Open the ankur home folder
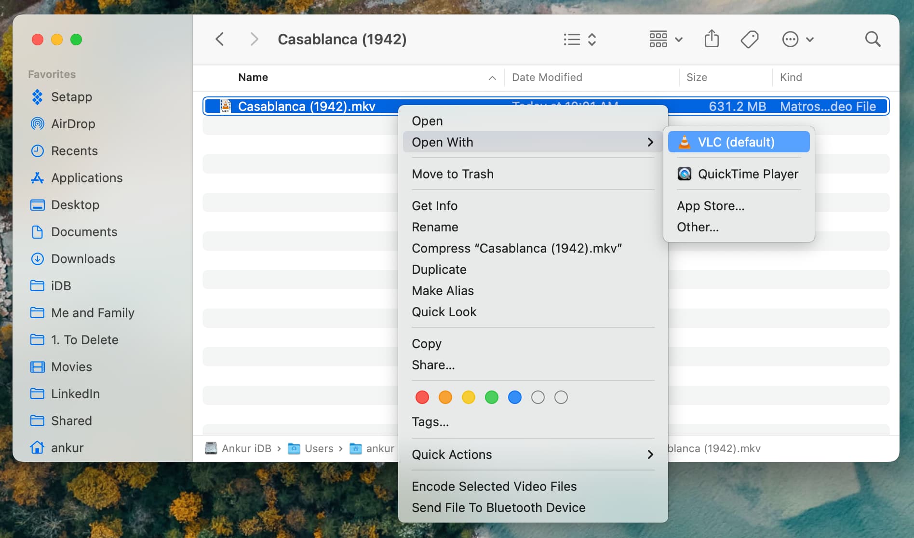The image size is (914, 538). click(x=56, y=448)
